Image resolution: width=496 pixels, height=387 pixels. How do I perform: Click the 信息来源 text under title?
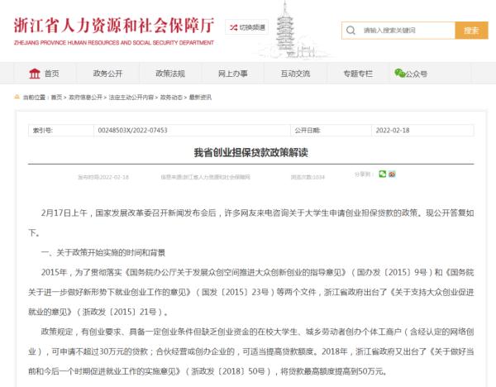205,177
